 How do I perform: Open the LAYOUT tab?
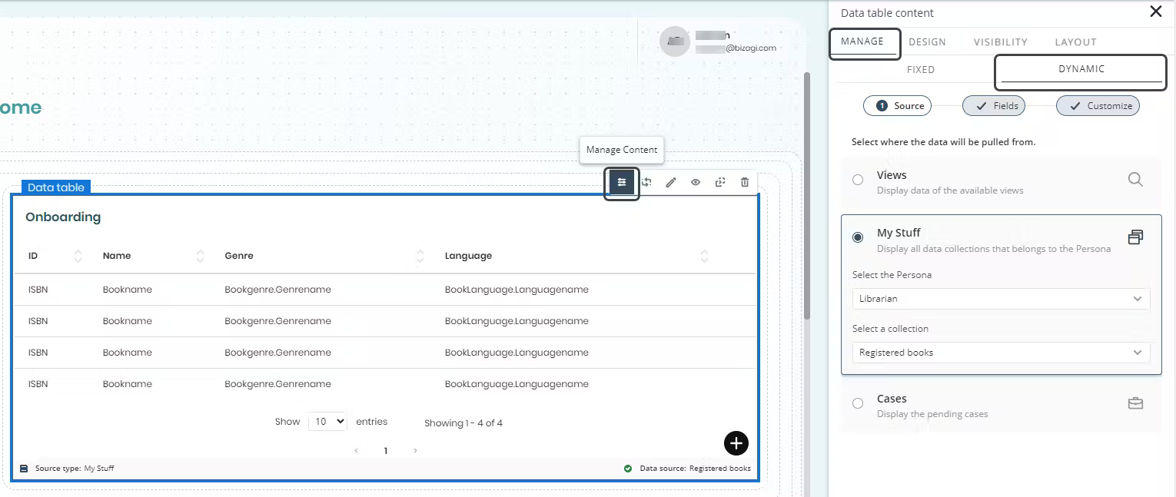pos(1075,42)
